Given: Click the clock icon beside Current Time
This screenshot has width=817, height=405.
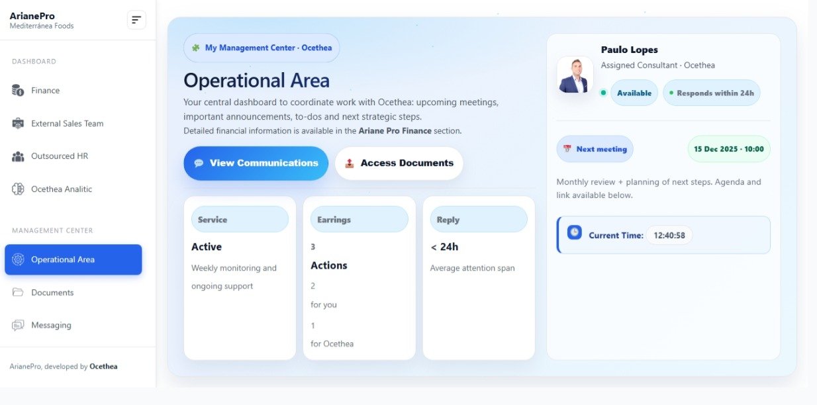Looking at the screenshot, I should tap(574, 232).
